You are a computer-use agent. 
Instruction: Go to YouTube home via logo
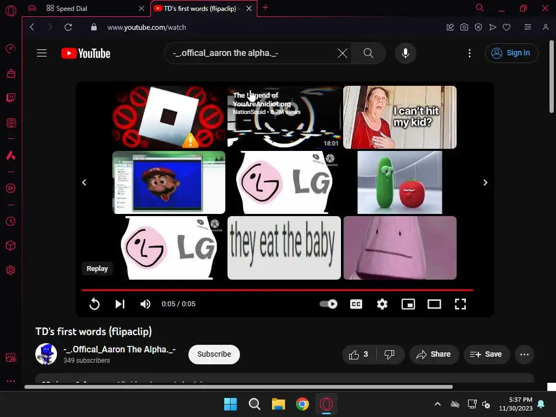tap(86, 53)
